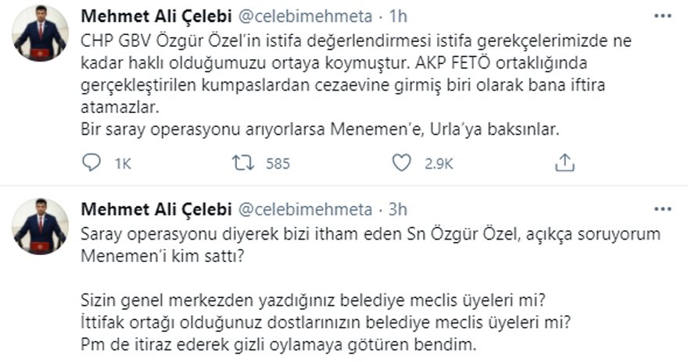Click the 1K reply count
The width and height of the screenshot is (688, 362).
(x=122, y=164)
